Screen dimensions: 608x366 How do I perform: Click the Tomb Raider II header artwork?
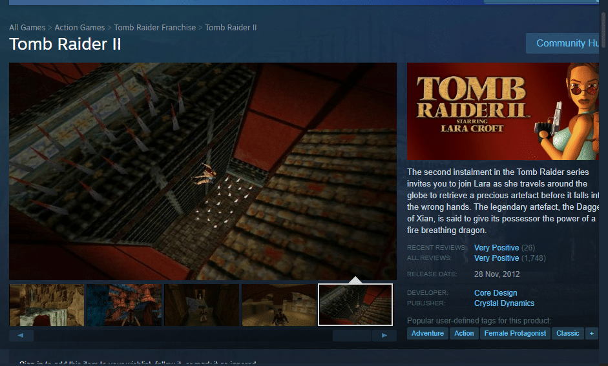(x=503, y=112)
